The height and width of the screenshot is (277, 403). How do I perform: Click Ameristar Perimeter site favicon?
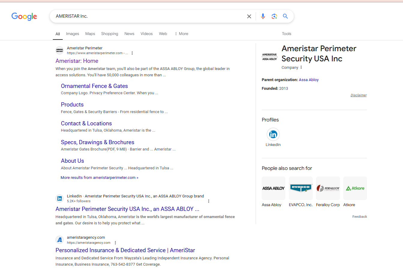point(60,51)
